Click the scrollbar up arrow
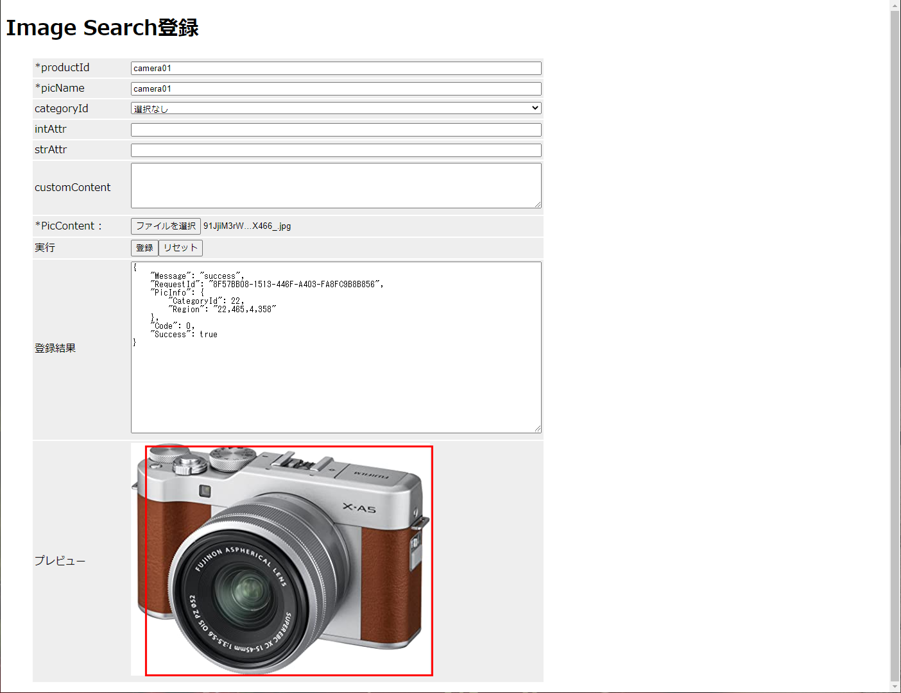 point(895,5)
